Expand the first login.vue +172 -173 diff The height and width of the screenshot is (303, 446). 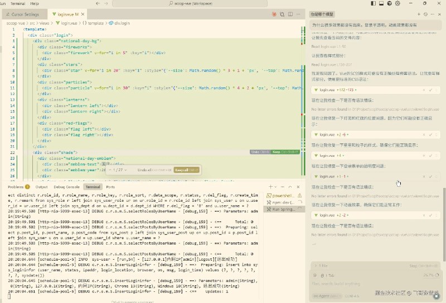point(315,90)
